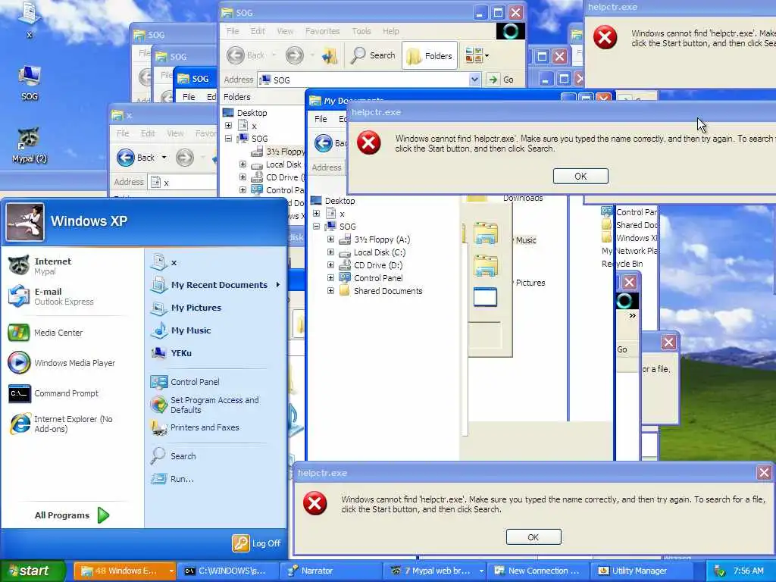The image size is (776, 582).
Task: Switch to New Connection taskbar button
Action: tap(539, 571)
